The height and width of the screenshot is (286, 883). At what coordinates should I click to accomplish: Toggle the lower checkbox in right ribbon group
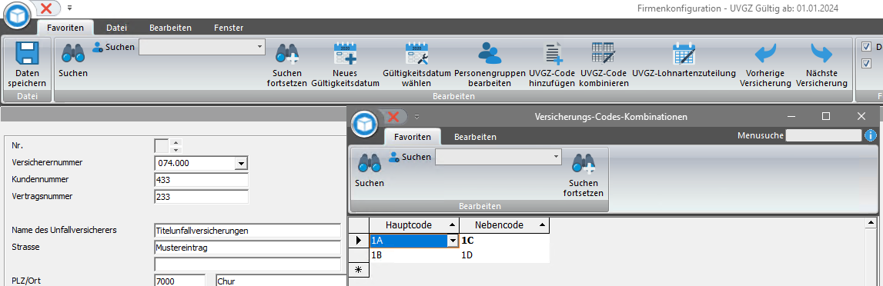tap(866, 64)
